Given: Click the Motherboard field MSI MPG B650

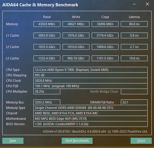Looking at the screenshot, I should (x=91, y=119).
